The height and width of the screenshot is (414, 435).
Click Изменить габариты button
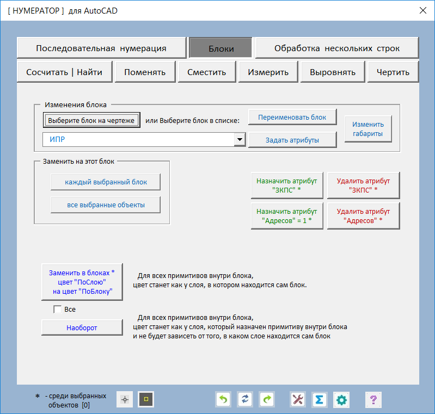[x=368, y=129]
